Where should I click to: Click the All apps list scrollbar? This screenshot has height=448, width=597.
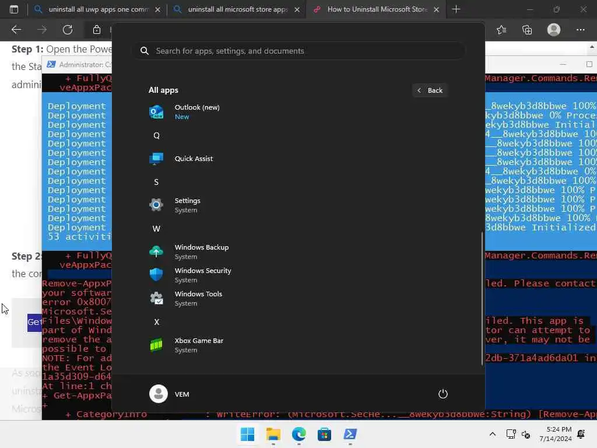(482, 299)
